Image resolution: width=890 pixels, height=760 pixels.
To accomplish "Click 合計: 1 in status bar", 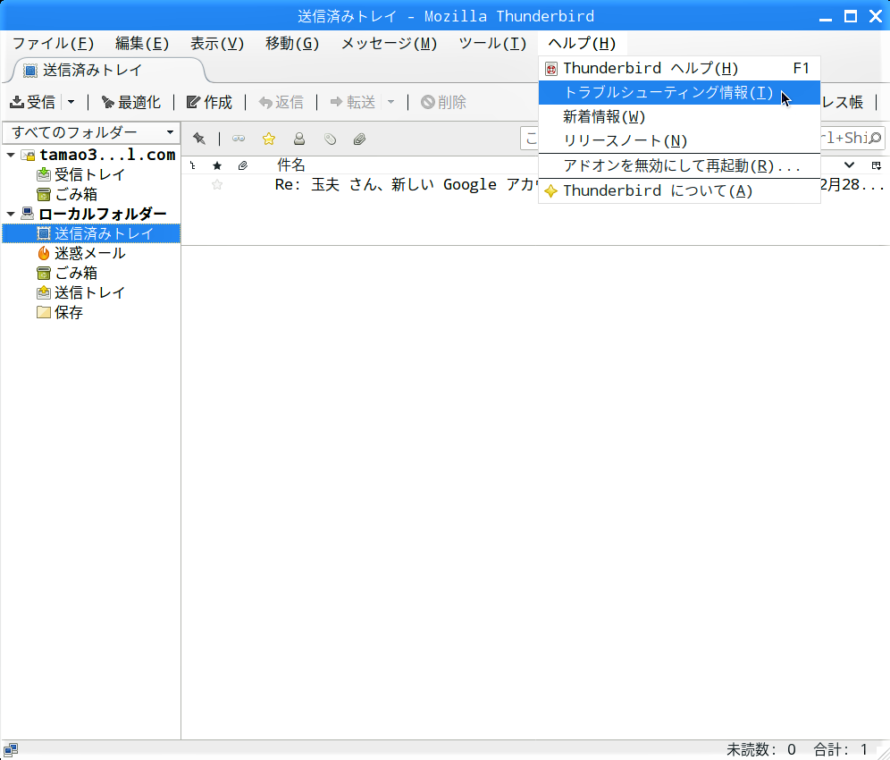I will (841, 750).
